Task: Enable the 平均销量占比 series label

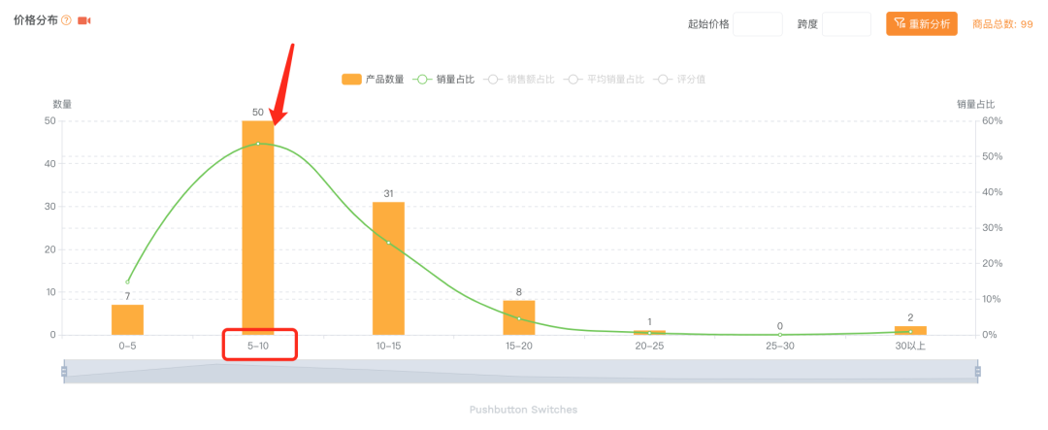Action: pyautogui.click(x=615, y=80)
